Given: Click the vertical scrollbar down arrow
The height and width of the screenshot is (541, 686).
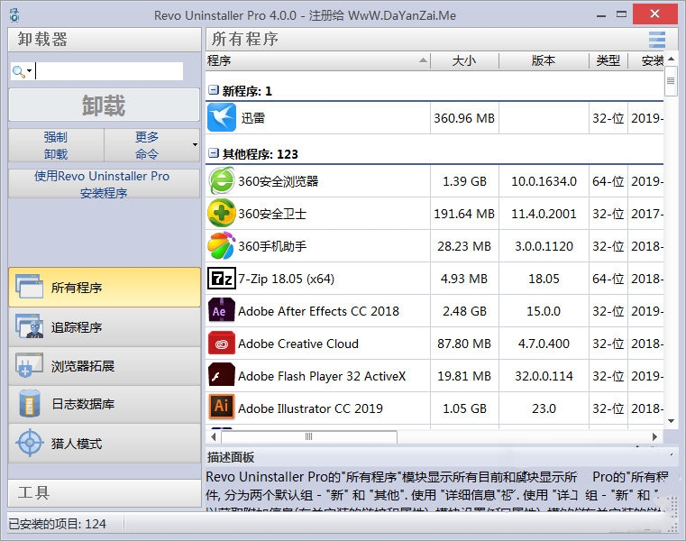Looking at the screenshot, I should (671, 421).
